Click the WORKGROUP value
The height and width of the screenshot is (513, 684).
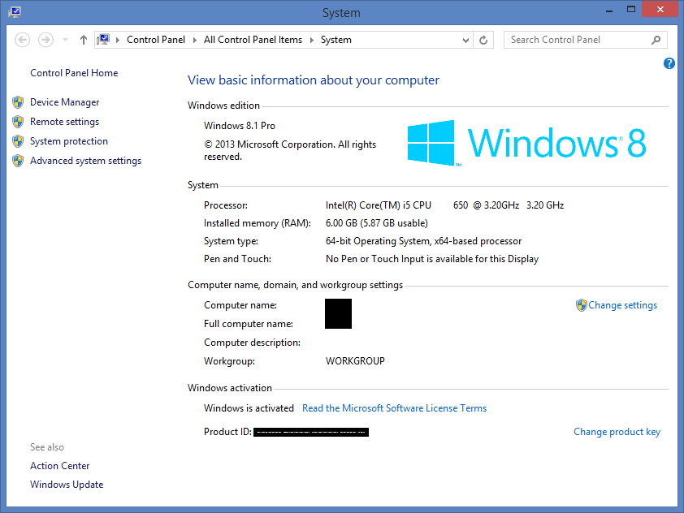355,361
